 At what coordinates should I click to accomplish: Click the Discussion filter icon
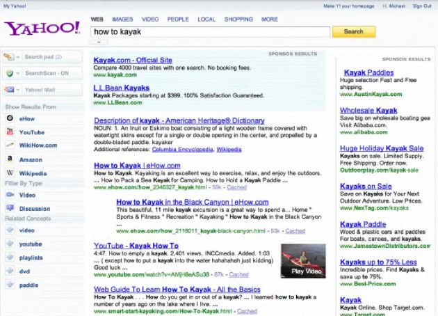point(10,208)
